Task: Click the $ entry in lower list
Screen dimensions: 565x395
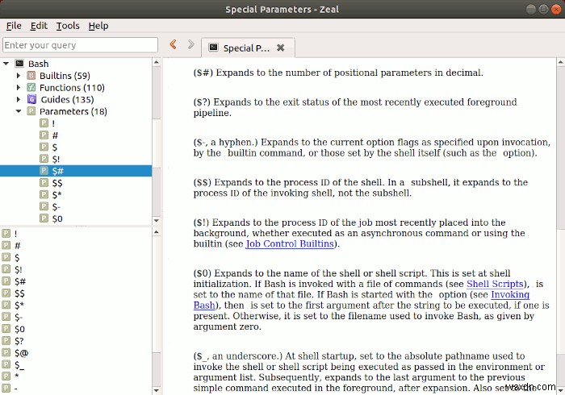Action: pyautogui.click(x=17, y=258)
